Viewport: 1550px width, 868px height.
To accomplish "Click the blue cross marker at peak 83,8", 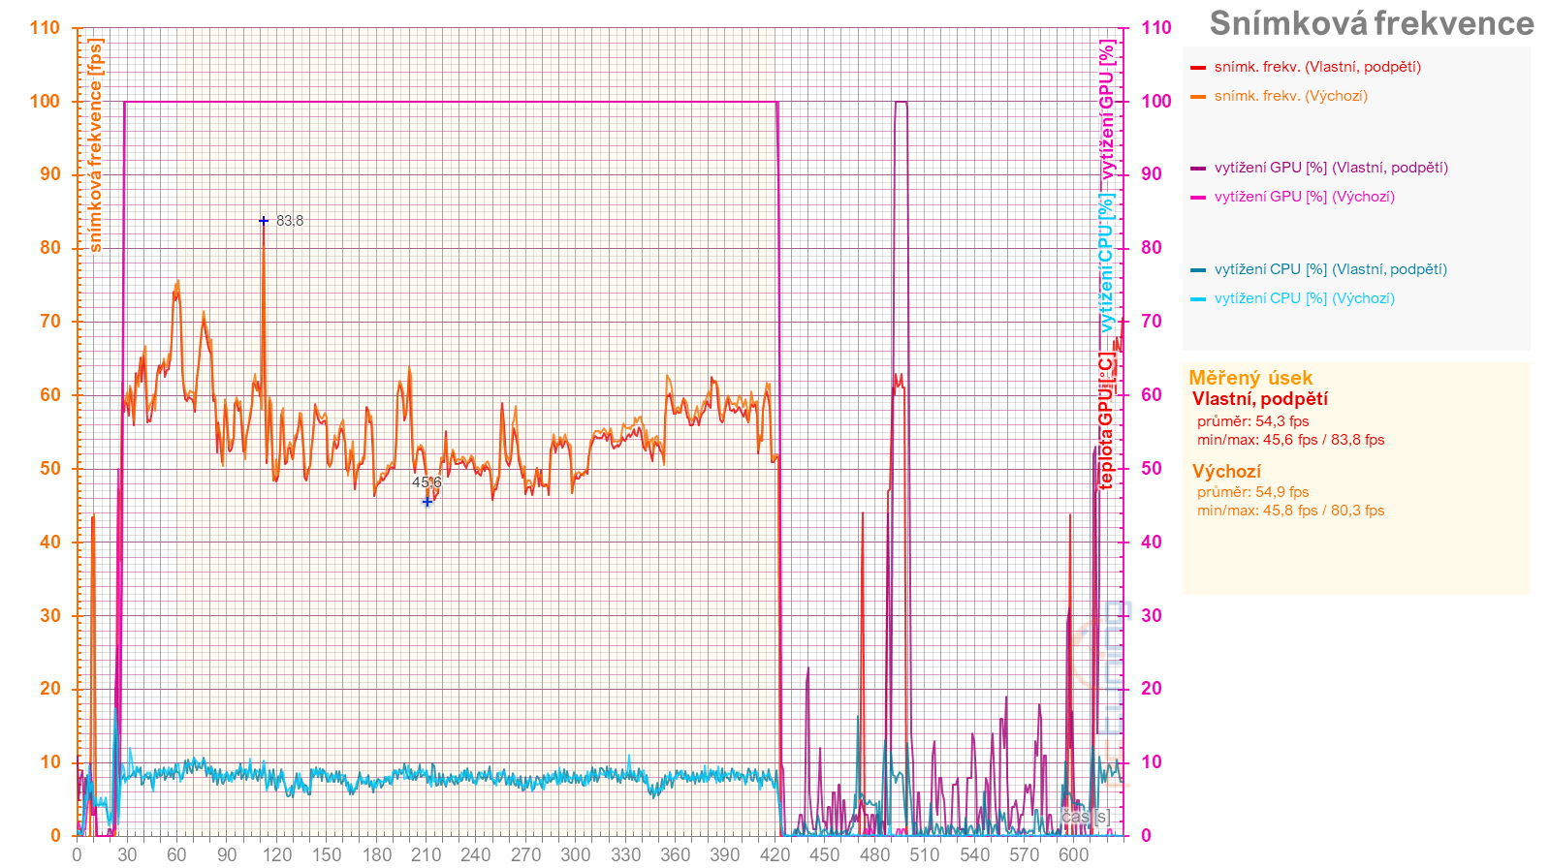I will point(264,221).
